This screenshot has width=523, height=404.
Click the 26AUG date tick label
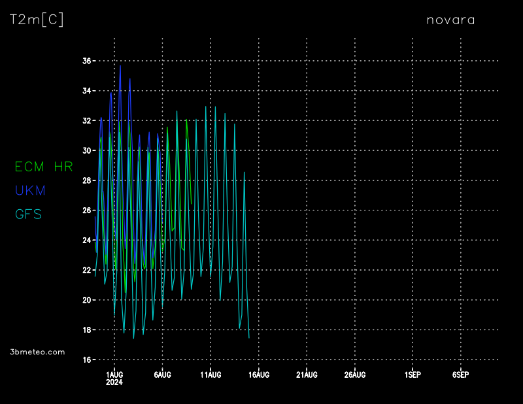pyautogui.click(x=355, y=375)
